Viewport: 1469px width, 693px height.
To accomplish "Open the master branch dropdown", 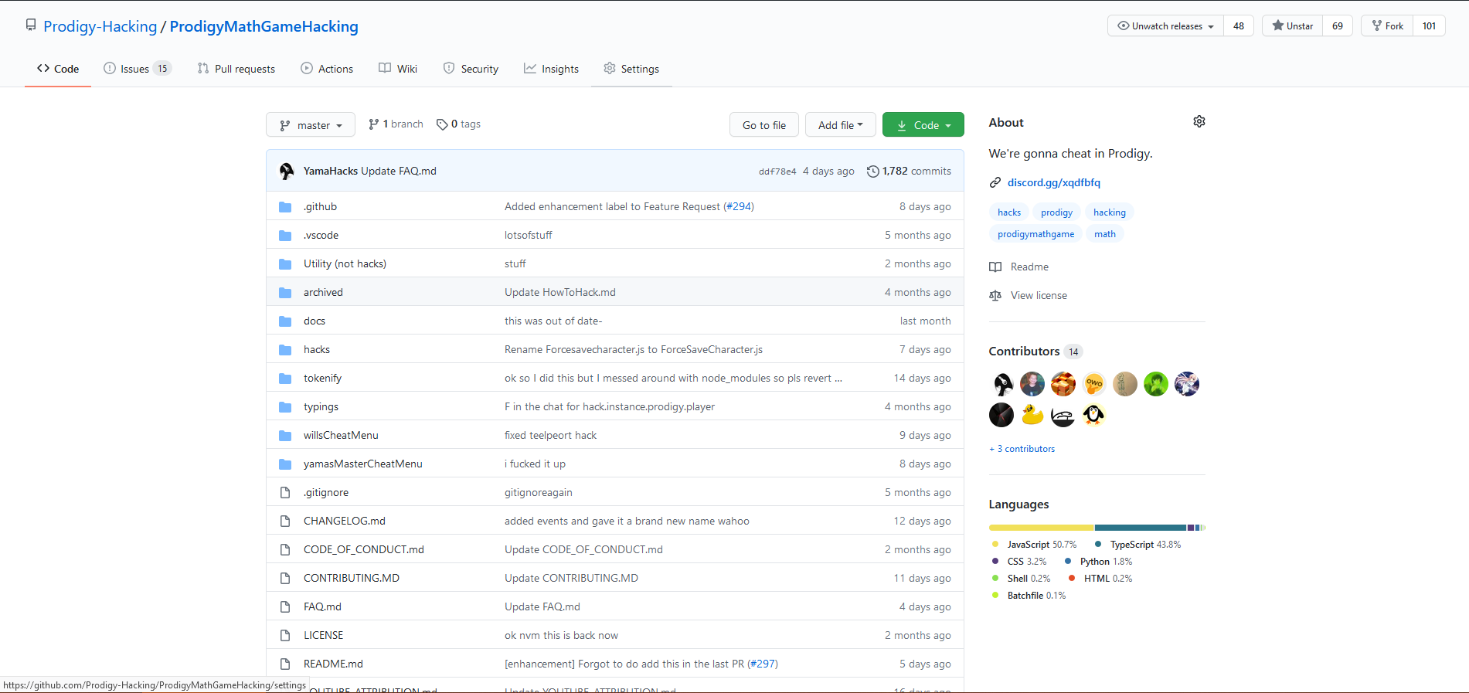I will pos(311,124).
